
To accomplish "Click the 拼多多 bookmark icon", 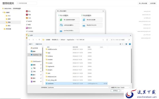I will (x=27, y=21).
